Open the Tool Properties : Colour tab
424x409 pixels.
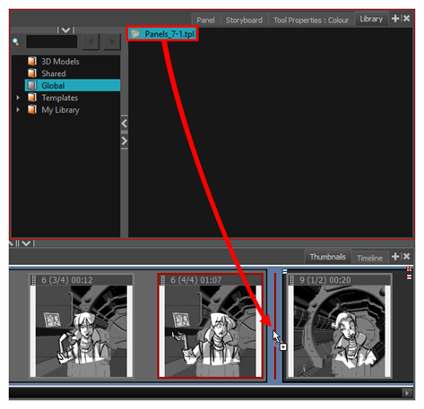coord(311,20)
